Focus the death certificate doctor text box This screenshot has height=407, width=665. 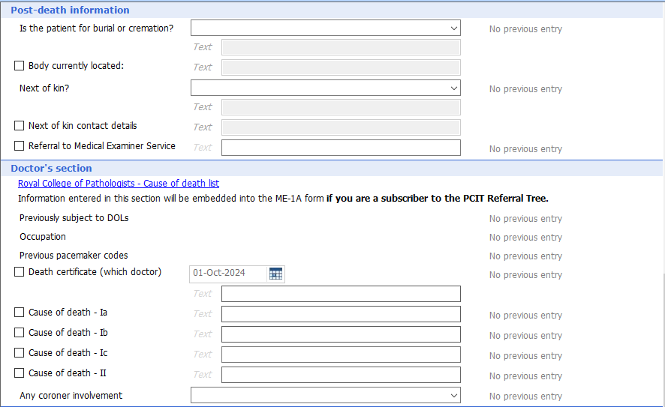[x=341, y=294]
